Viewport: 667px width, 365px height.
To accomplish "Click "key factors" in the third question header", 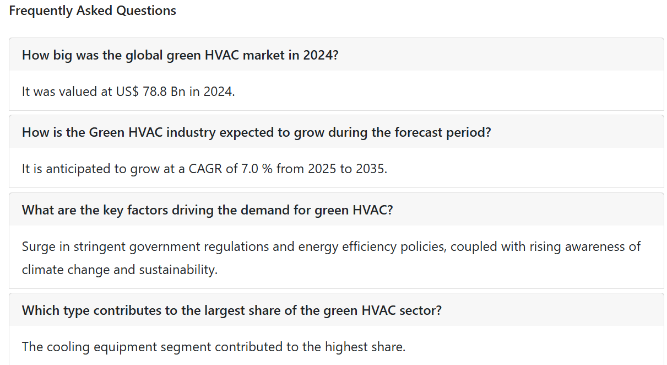I will click(x=134, y=210).
